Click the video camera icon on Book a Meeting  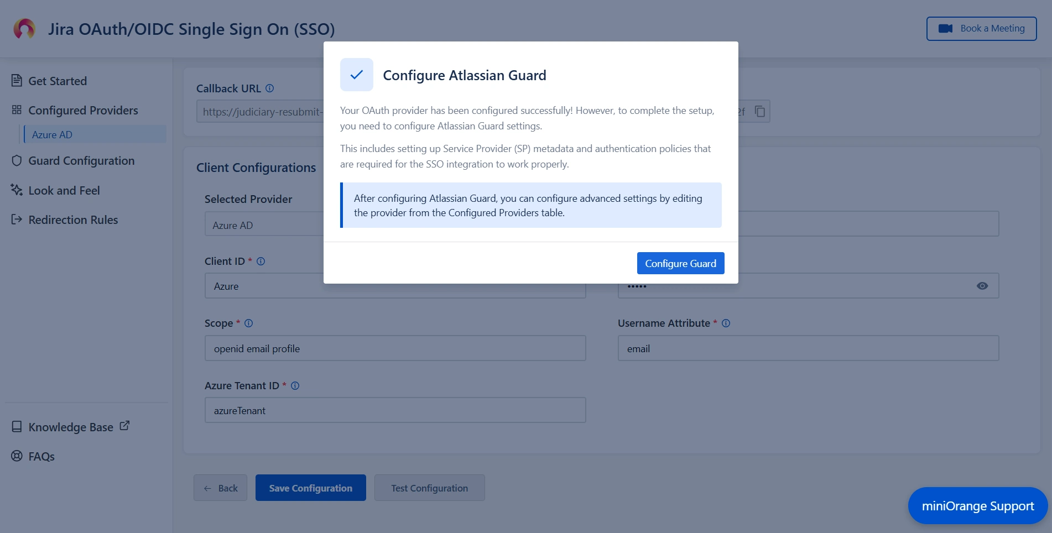[x=946, y=29]
